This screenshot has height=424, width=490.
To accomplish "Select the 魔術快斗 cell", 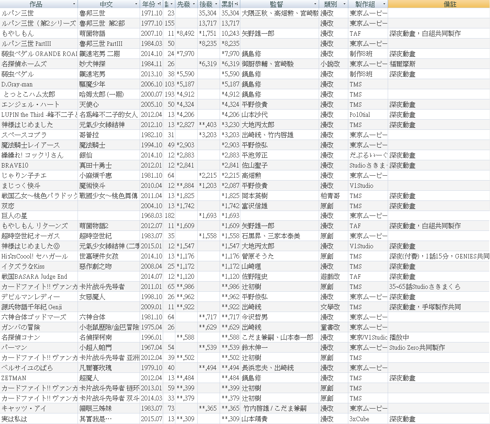I will [x=109, y=185].
